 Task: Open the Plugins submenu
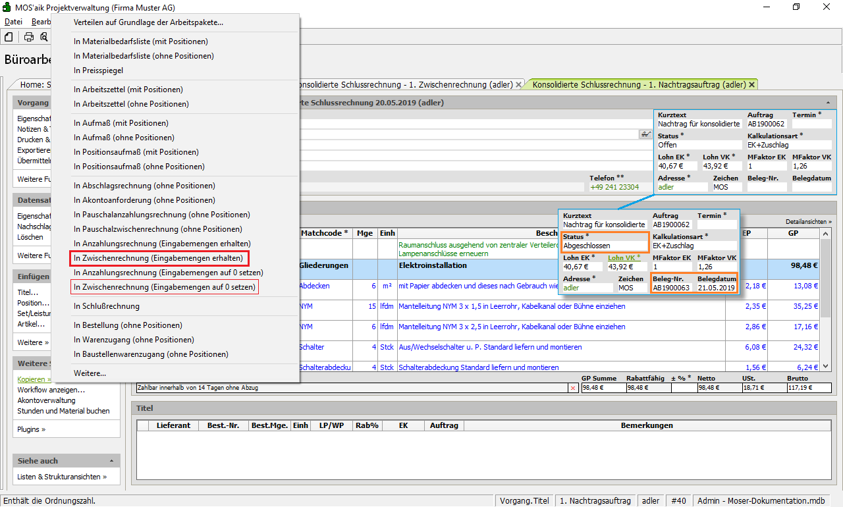(32, 429)
